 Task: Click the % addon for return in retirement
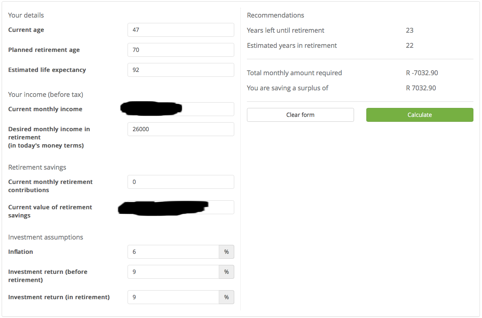[x=226, y=297]
